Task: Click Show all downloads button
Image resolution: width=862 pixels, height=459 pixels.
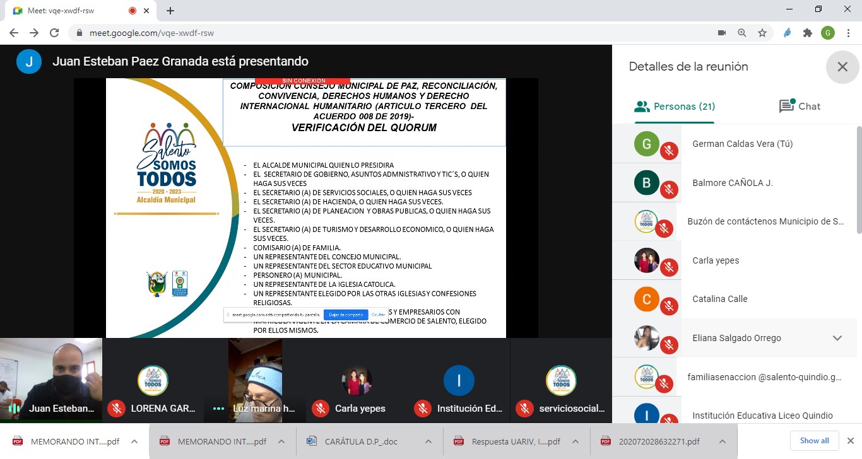Action: point(814,441)
